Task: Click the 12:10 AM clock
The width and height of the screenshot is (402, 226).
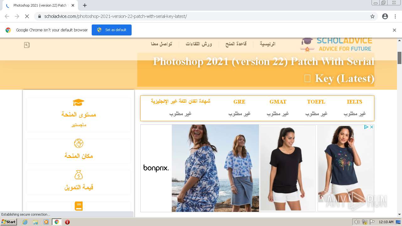Action: pos(386,222)
